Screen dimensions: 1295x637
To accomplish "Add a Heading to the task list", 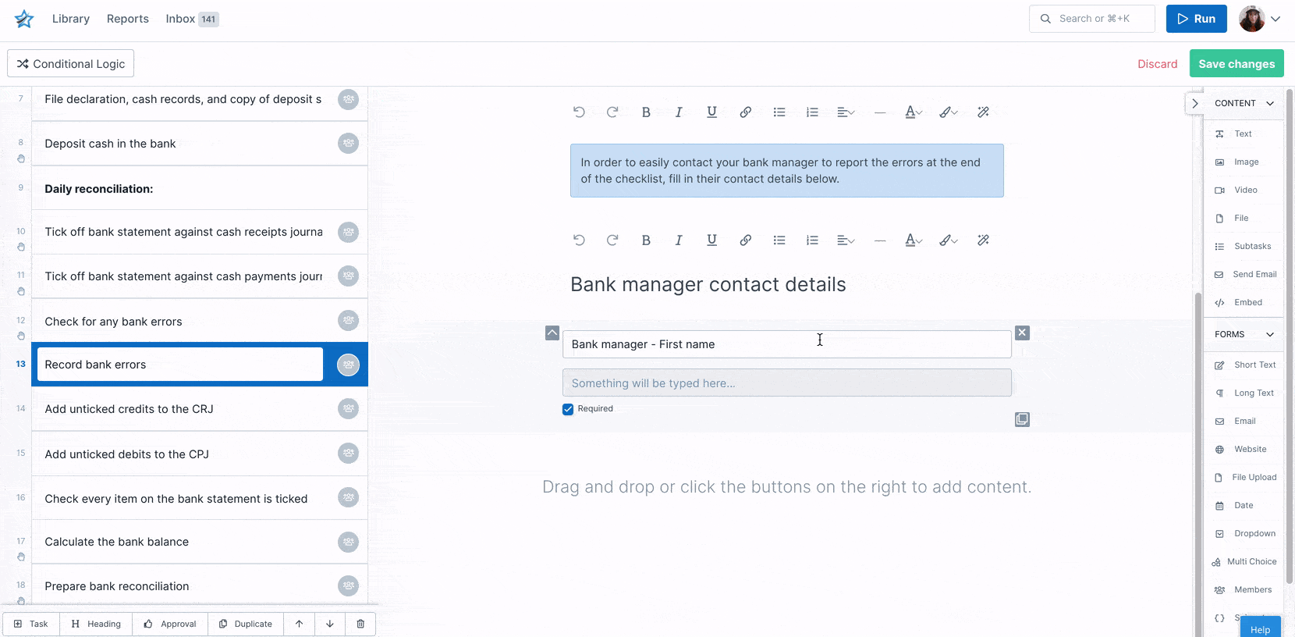I will [x=96, y=624].
